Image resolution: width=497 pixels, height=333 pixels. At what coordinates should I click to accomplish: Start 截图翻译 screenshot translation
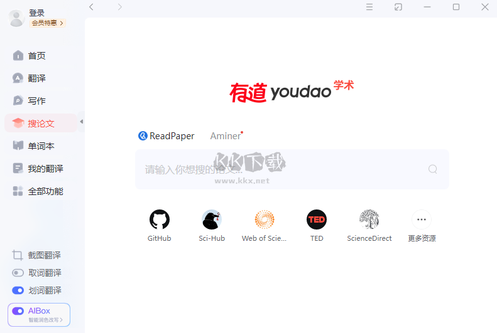tap(36, 255)
